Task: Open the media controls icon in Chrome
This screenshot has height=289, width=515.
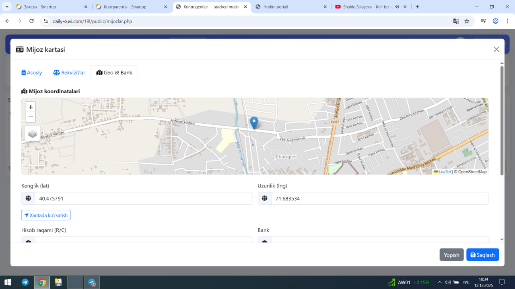Action: coord(484,21)
